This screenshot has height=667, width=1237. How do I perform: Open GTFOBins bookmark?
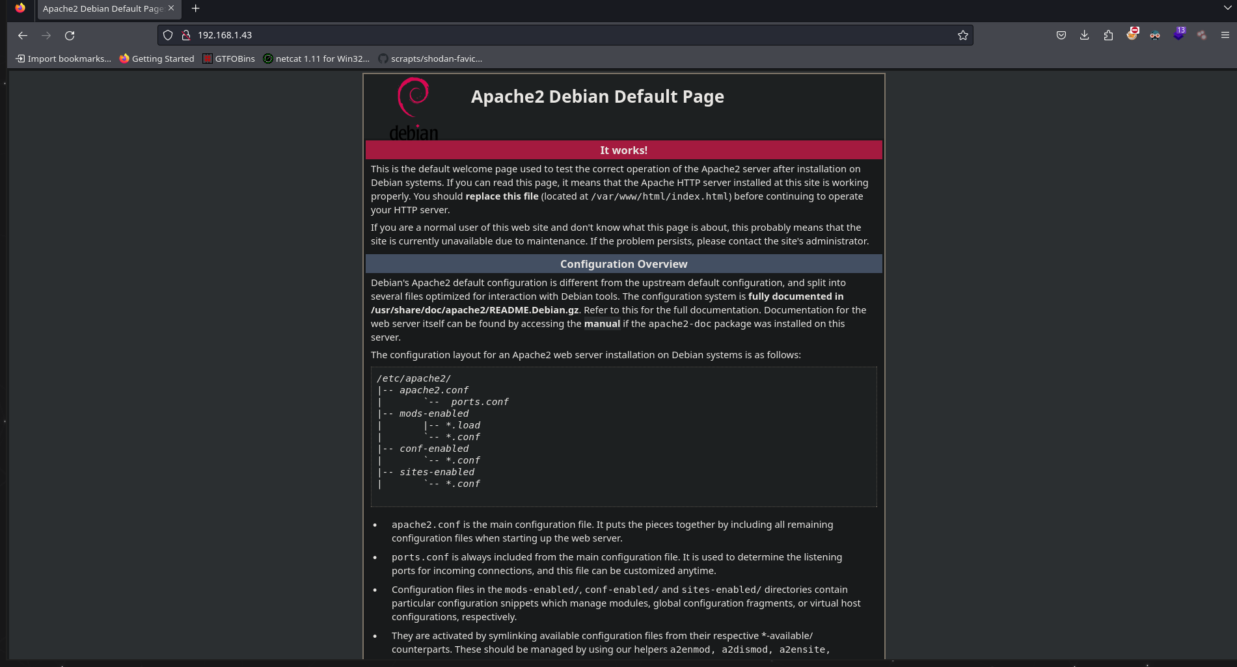coord(228,59)
